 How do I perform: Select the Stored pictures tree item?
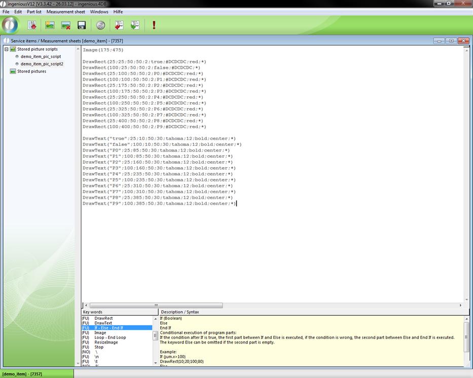click(x=31, y=71)
